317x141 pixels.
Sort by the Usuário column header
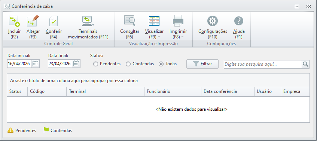pyautogui.click(x=268, y=91)
